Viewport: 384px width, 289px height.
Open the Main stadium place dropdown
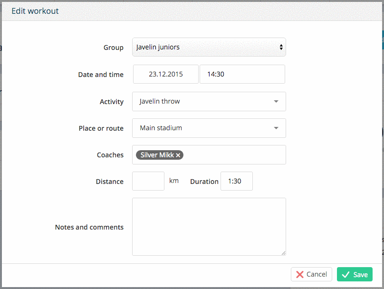(x=209, y=128)
